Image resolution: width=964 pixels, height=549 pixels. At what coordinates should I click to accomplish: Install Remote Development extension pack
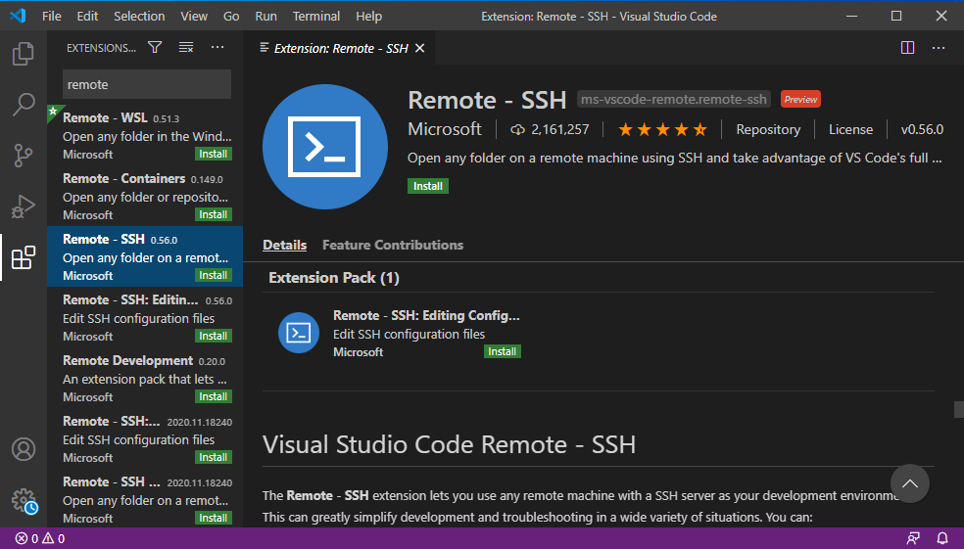click(x=214, y=396)
